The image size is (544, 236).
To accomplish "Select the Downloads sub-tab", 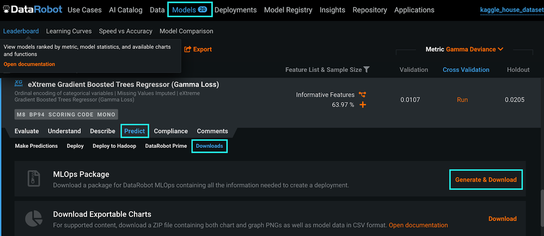I will pos(210,146).
